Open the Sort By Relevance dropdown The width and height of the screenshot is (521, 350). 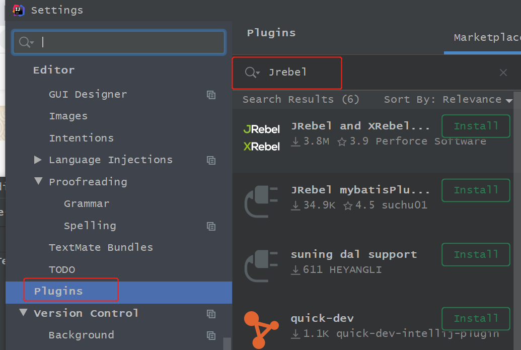click(x=448, y=100)
